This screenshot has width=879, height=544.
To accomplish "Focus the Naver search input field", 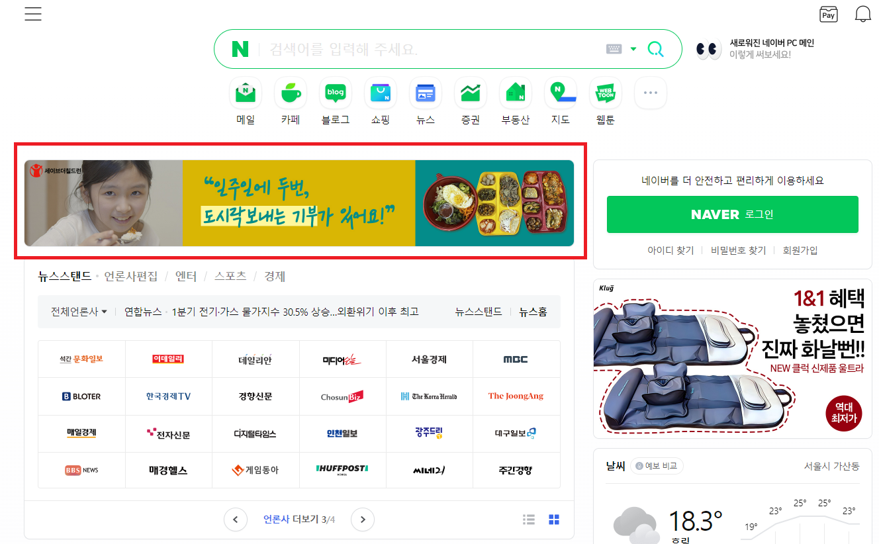I will coord(434,49).
